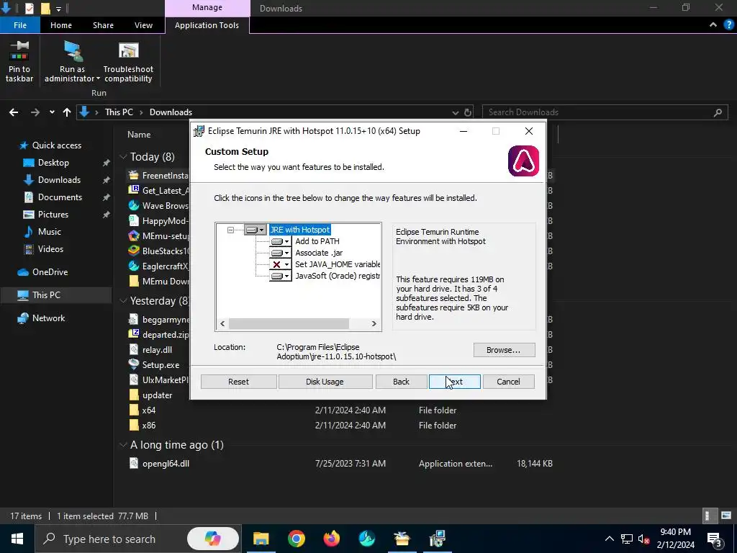The width and height of the screenshot is (737, 553).
Task: Open Disk Usage in setup dialog
Action: click(x=325, y=382)
